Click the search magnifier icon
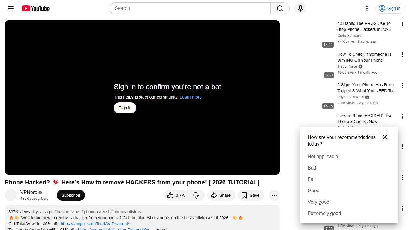The height and width of the screenshot is (230, 410). click(x=279, y=8)
